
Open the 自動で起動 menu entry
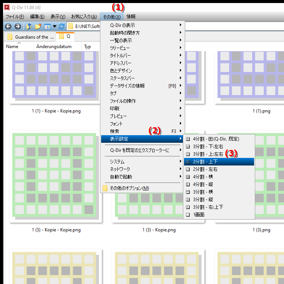tap(143, 177)
